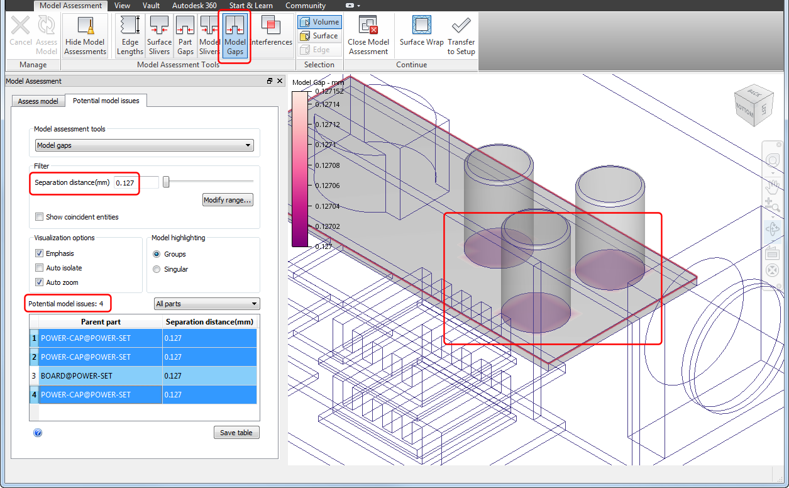Click the Save table button
The height and width of the screenshot is (488, 789).
click(236, 433)
